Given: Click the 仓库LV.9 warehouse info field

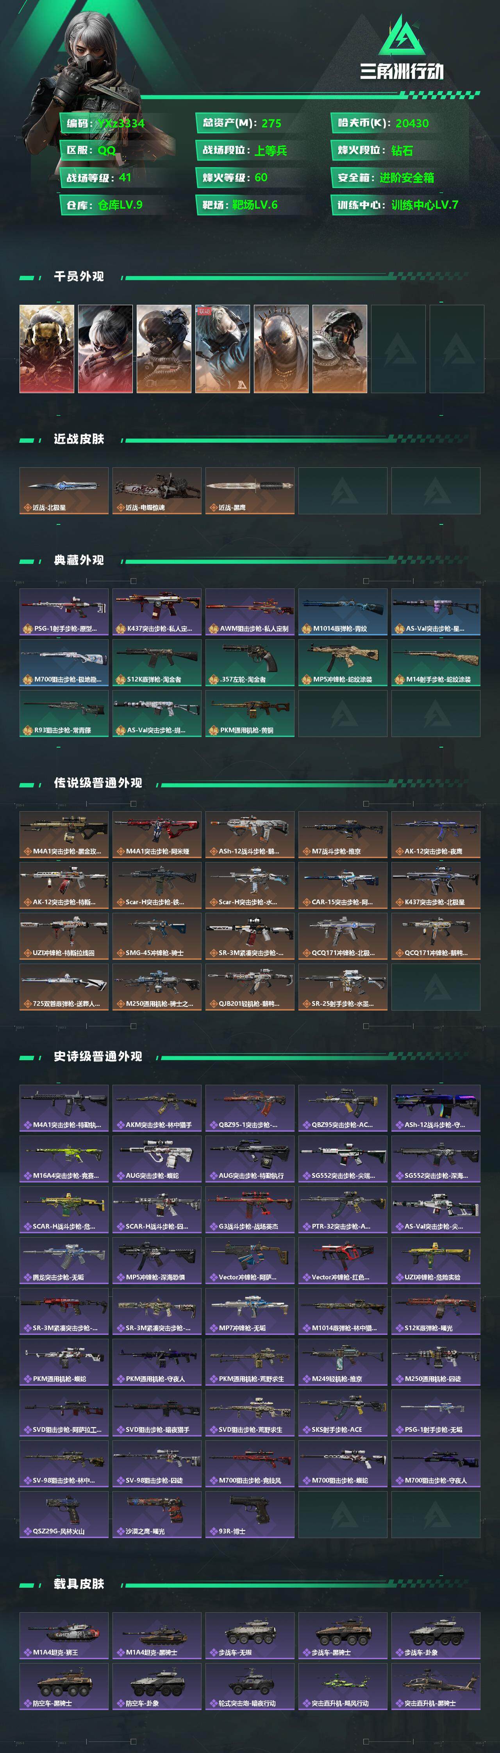Looking at the screenshot, I should pyautogui.click(x=119, y=205).
